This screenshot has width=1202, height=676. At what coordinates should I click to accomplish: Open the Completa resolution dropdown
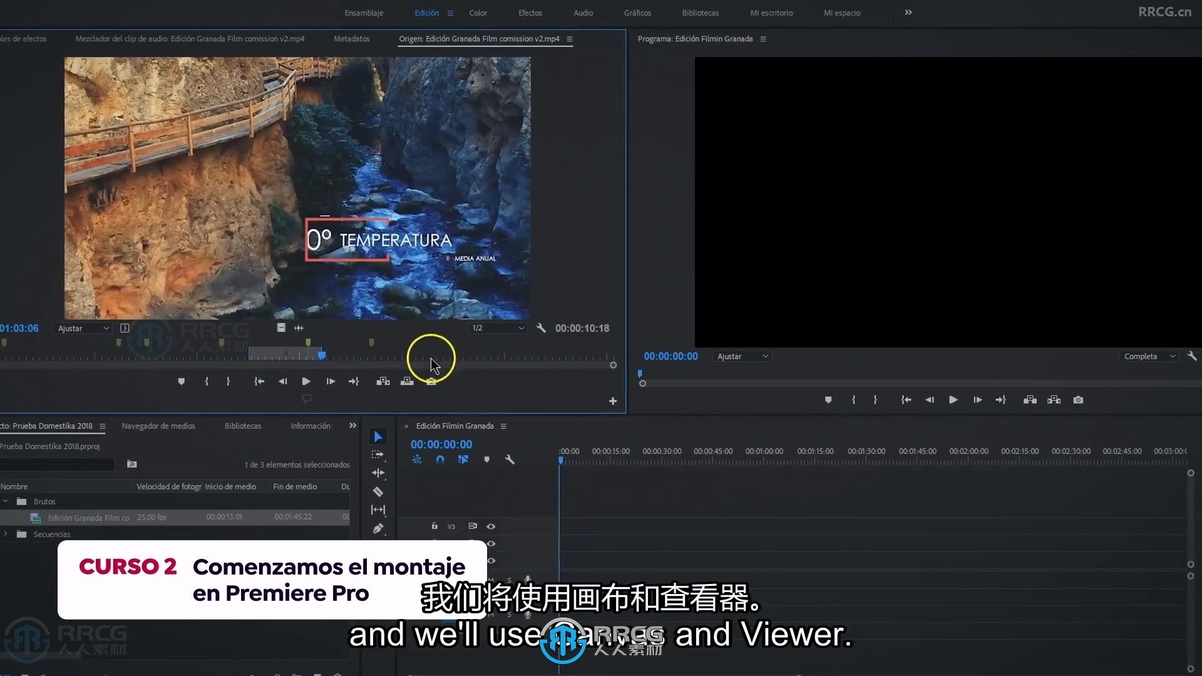tap(1150, 356)
